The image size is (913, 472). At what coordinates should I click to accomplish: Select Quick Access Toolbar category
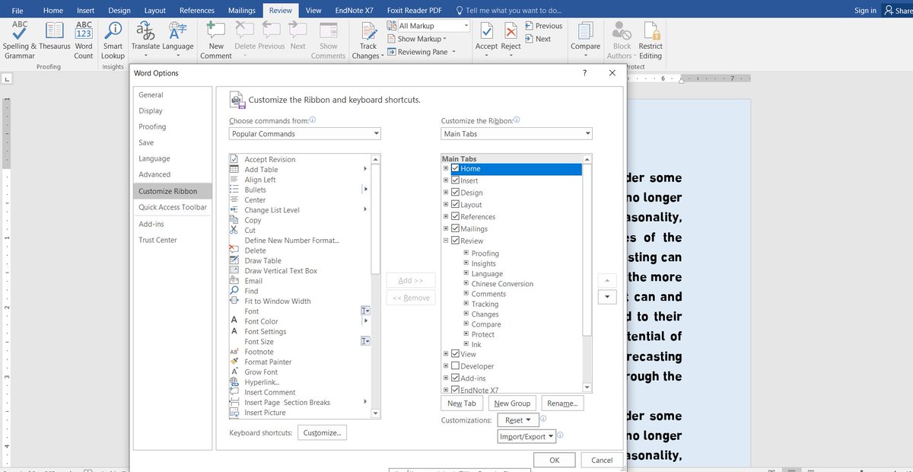click(172, 207)
